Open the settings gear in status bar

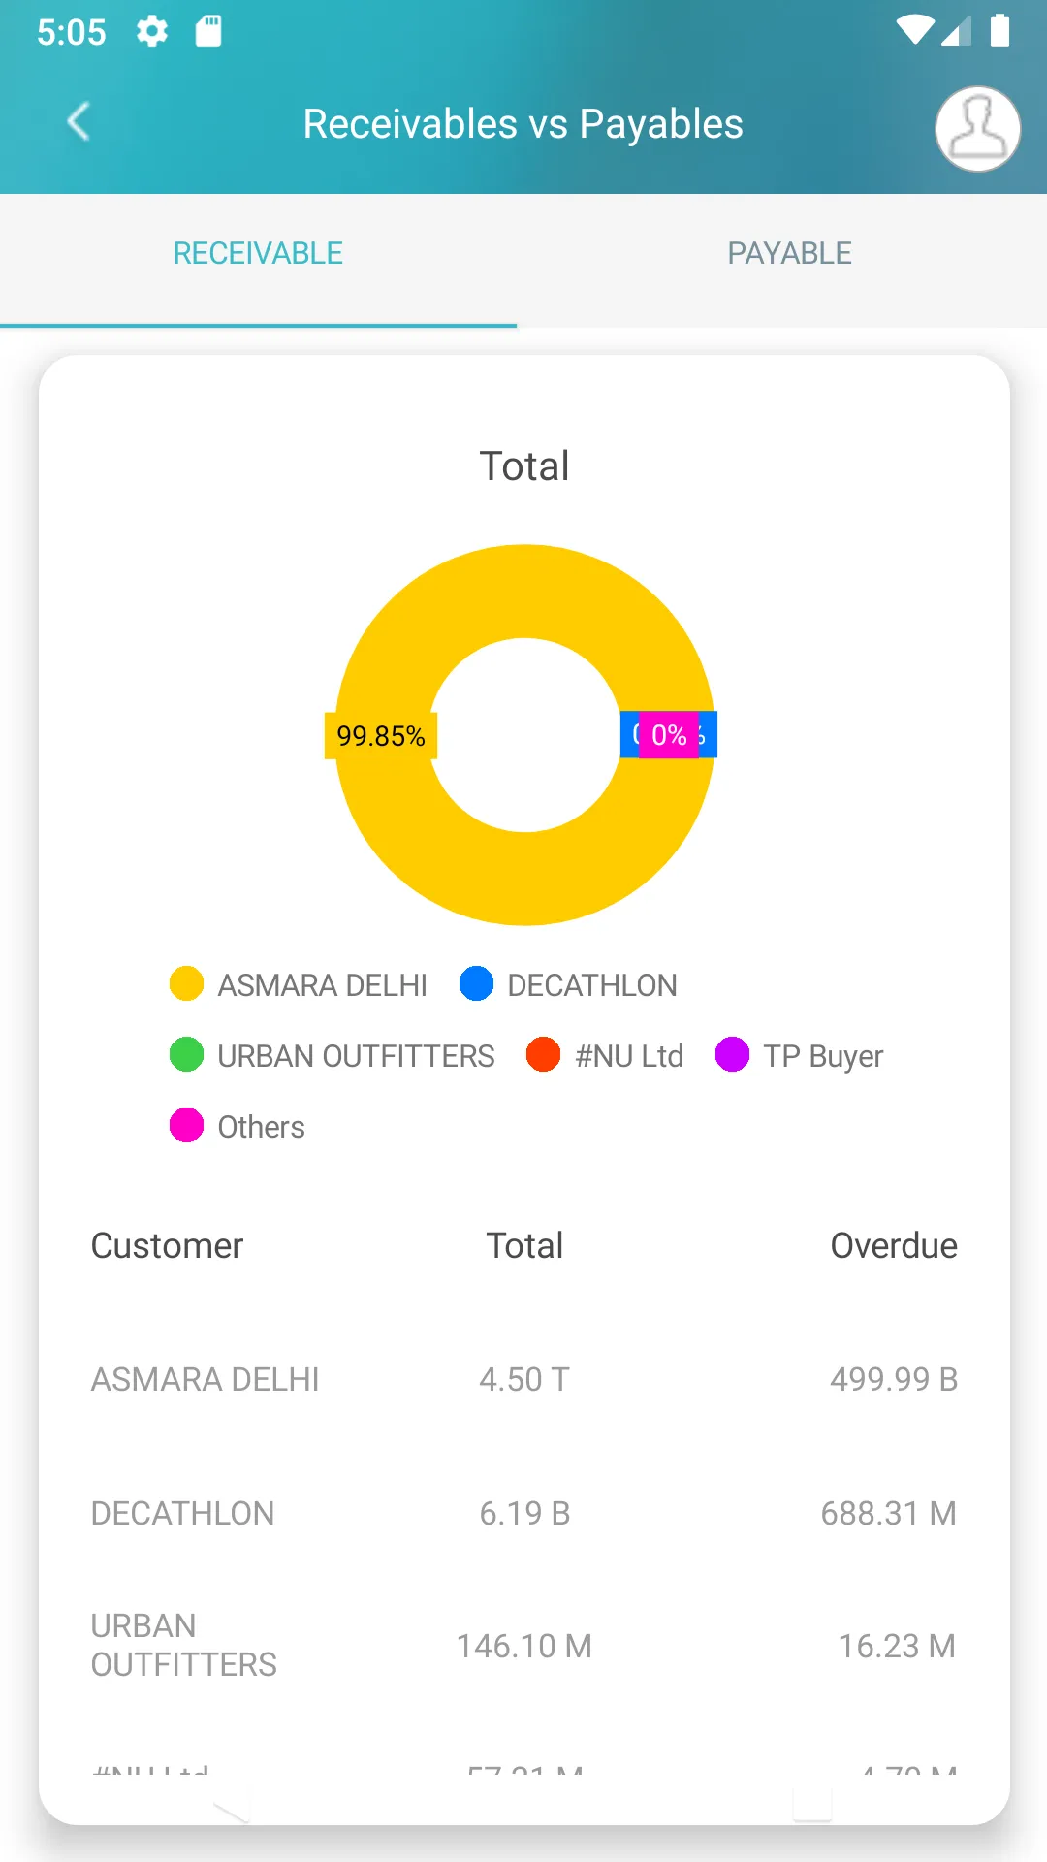[x=151, y=32]
